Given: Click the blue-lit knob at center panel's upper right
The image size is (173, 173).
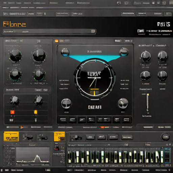Looking at the screenshot, I should (124, 52).
